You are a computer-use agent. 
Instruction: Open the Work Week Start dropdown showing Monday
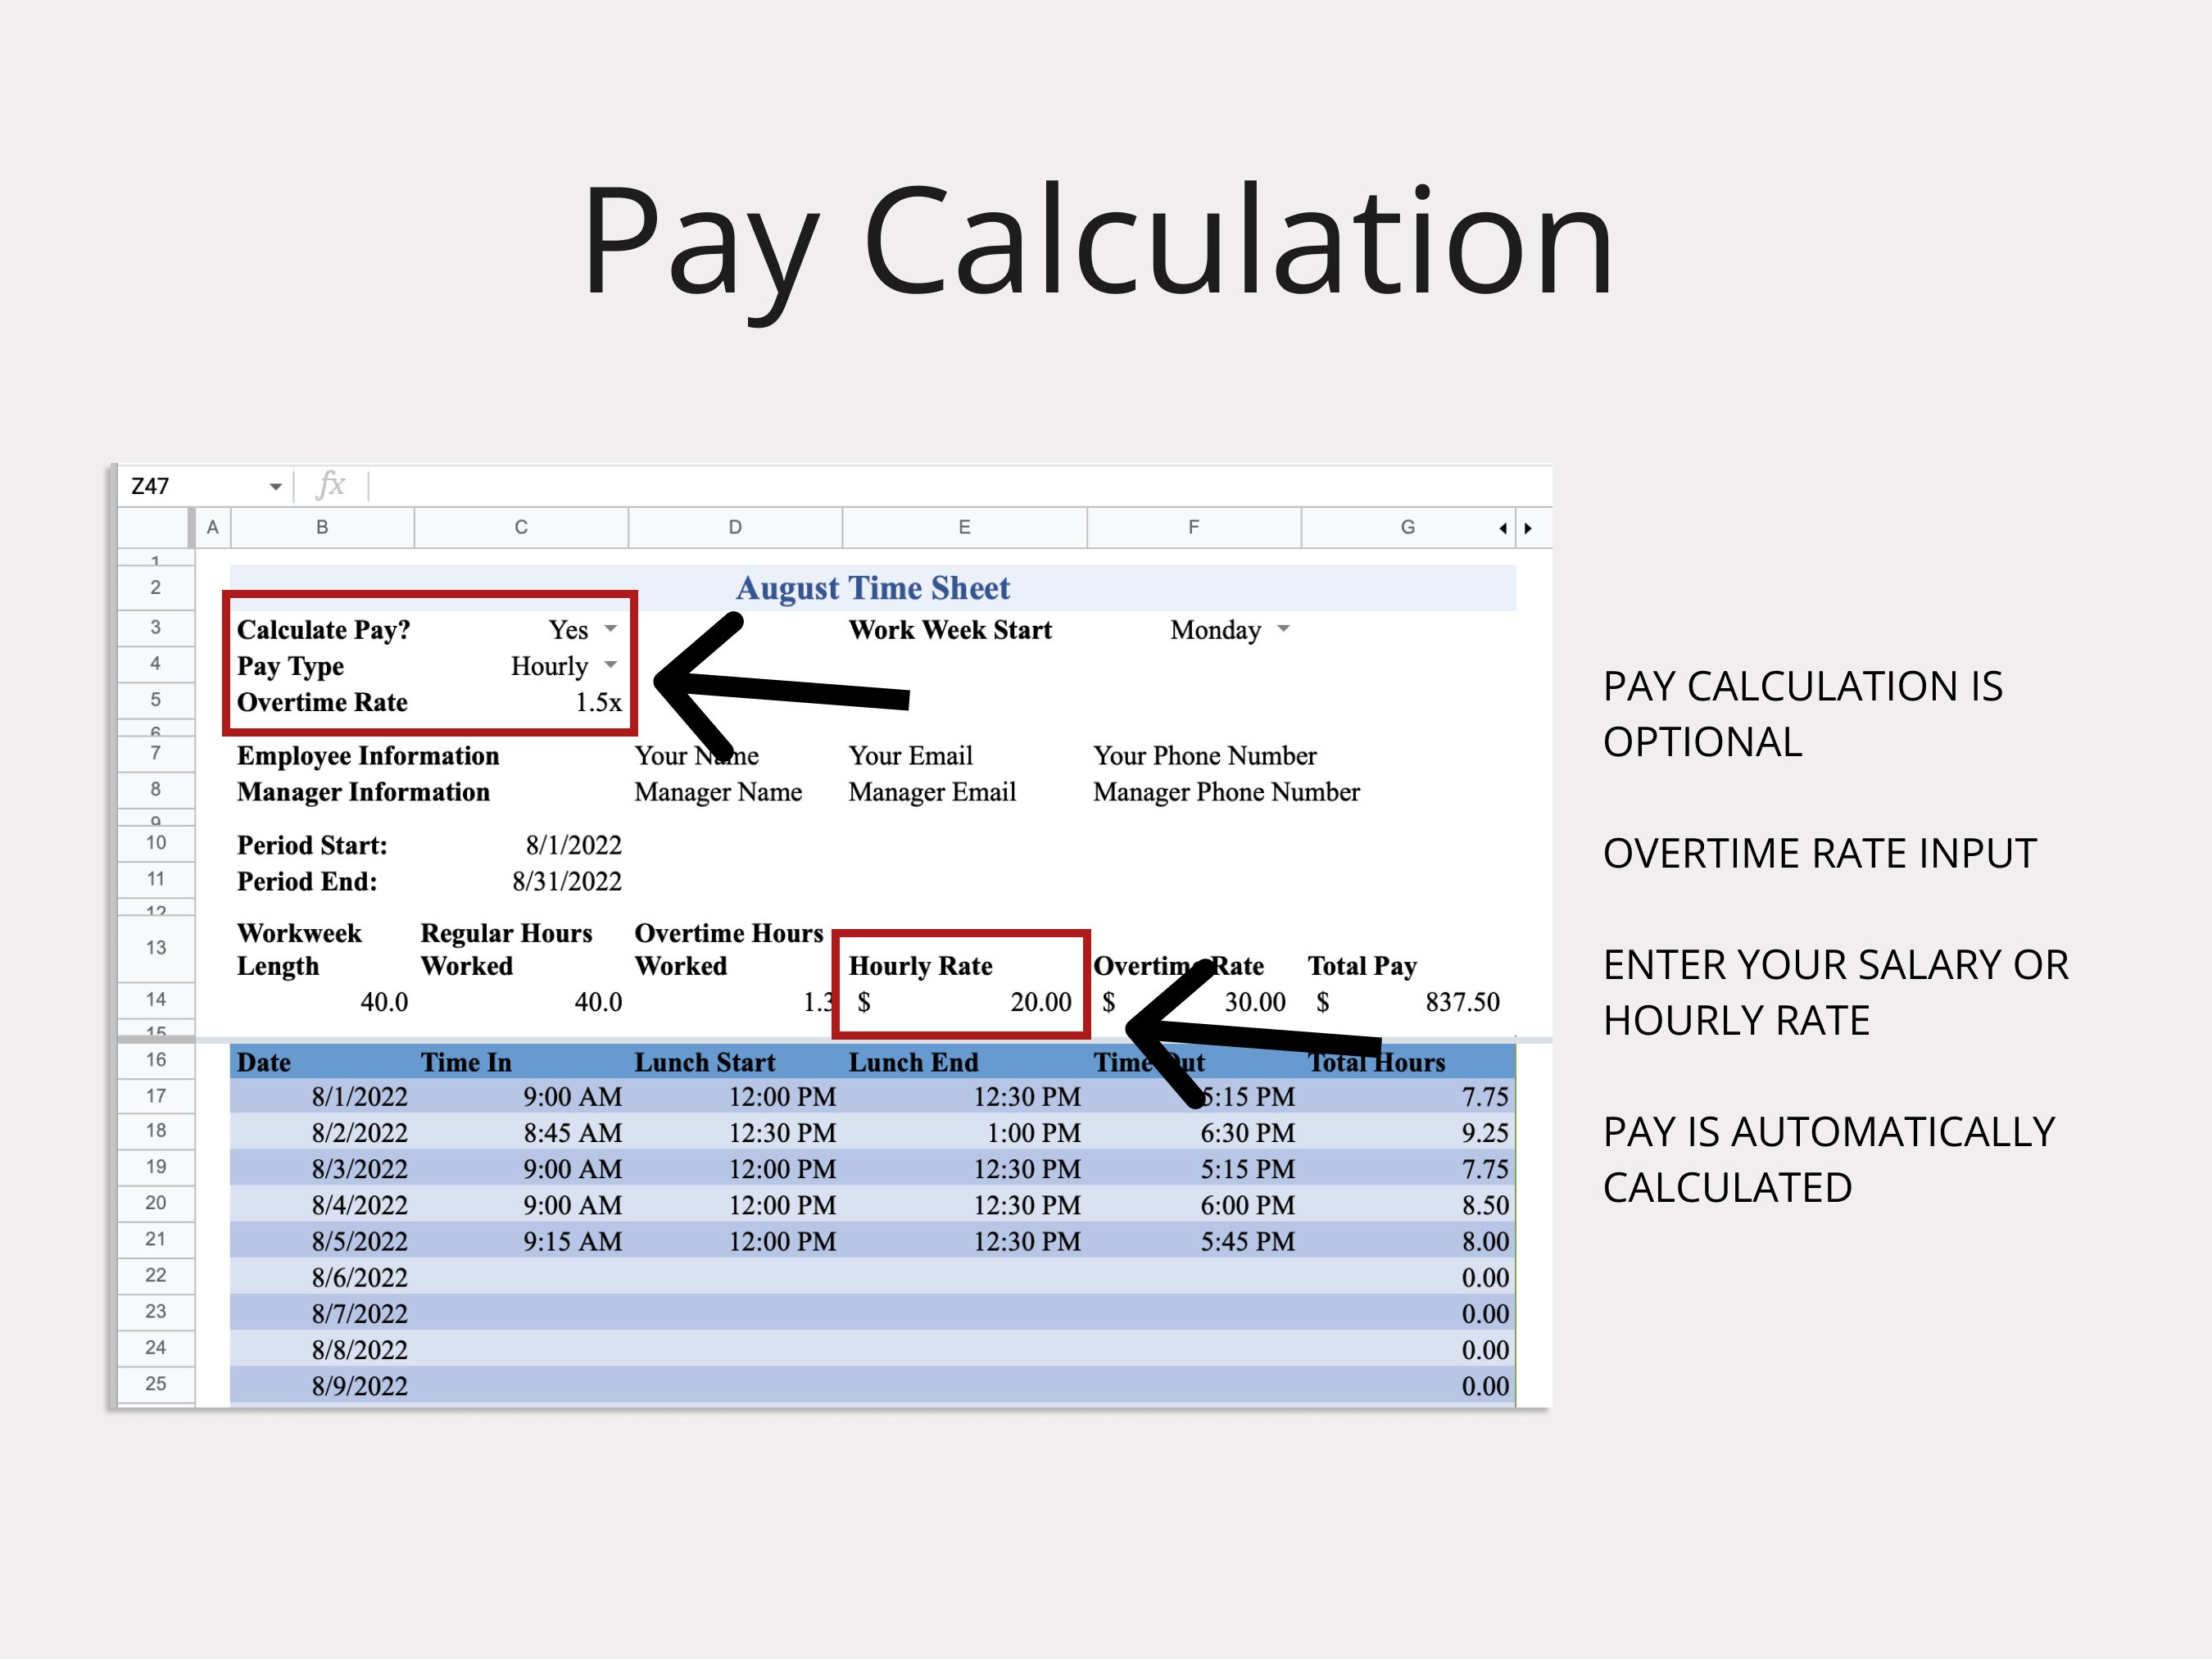(x=1286, y=630)
